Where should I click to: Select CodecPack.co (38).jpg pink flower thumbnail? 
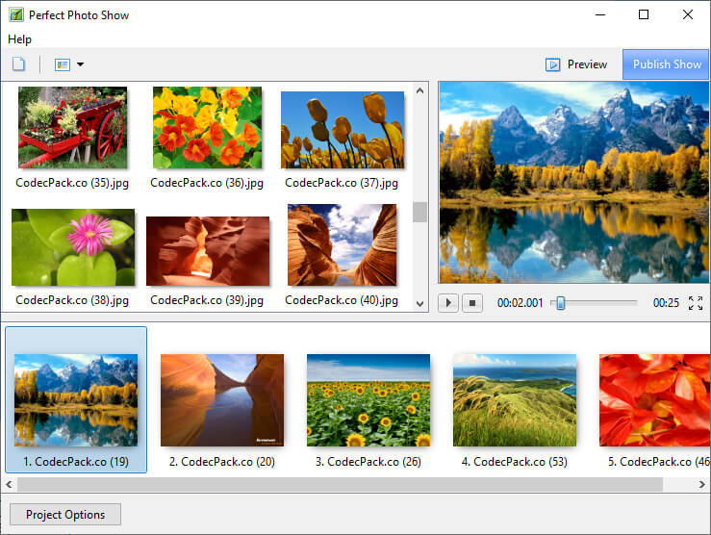pyautogui.click(x=72, y=247)
